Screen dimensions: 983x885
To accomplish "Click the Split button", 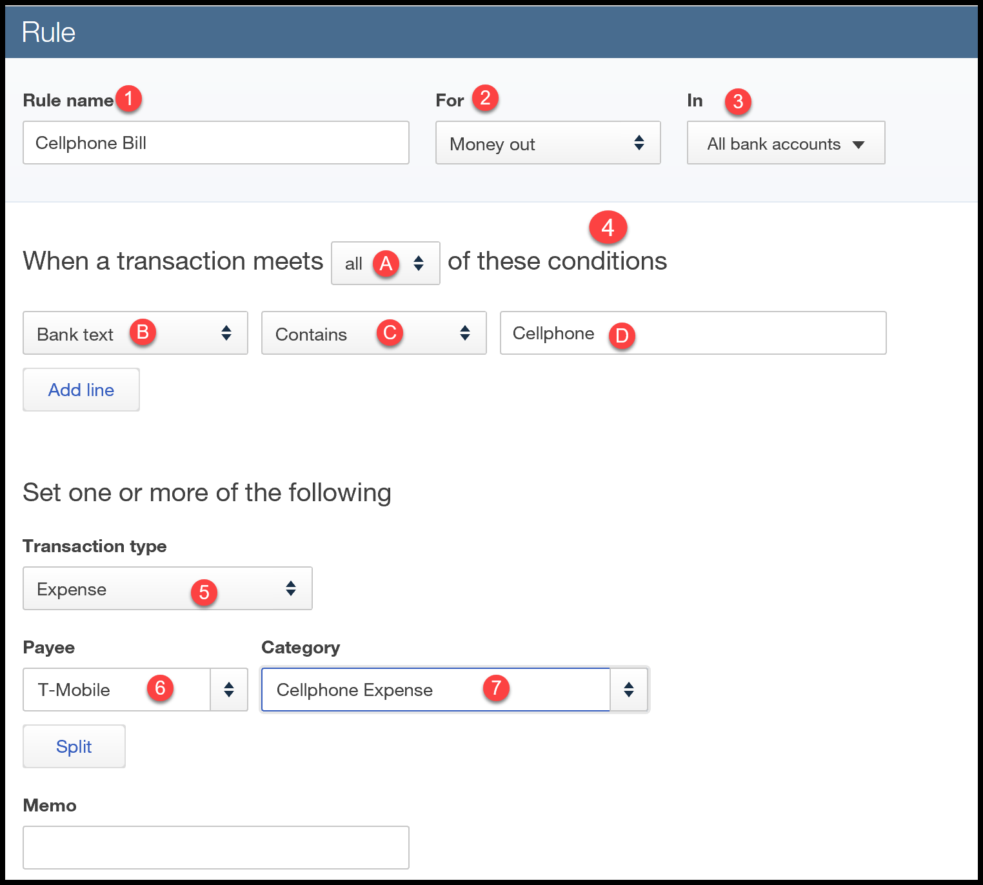I will (74, 746).
